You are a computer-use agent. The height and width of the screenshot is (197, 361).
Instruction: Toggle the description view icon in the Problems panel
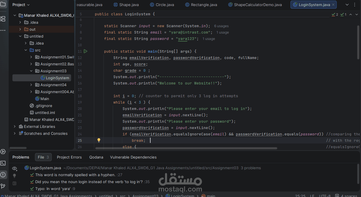[14, 183]
